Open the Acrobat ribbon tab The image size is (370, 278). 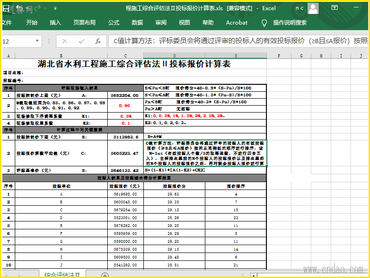point(237,23)
